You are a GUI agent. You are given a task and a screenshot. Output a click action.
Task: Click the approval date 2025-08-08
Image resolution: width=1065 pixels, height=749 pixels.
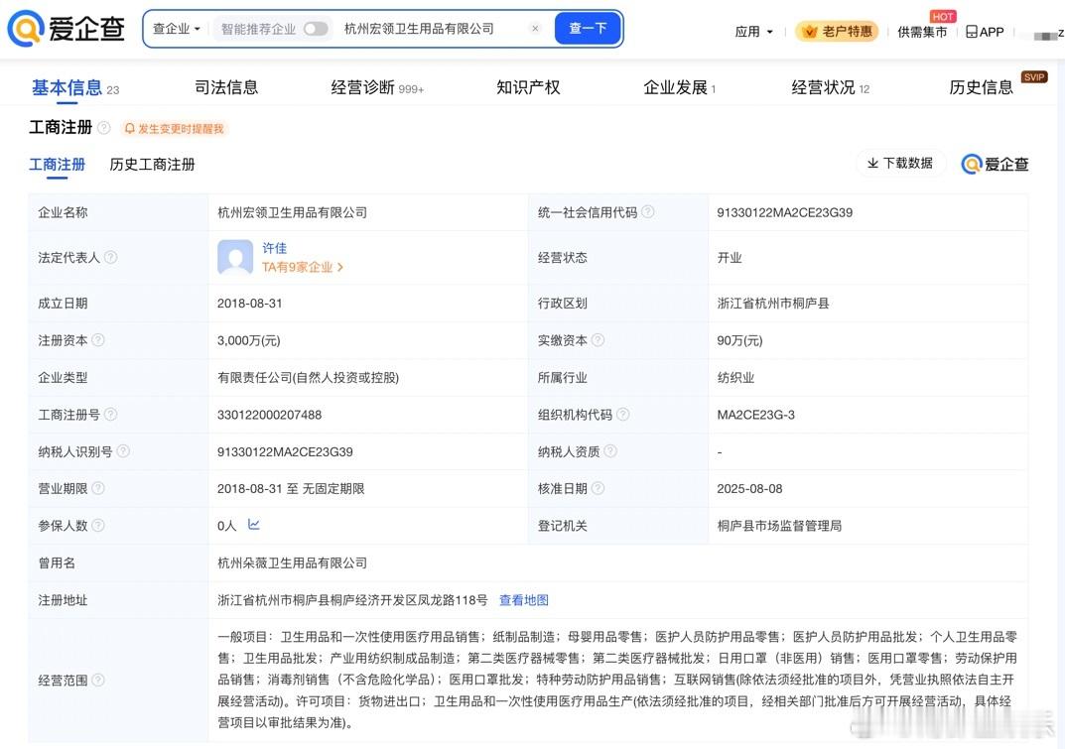[749, 489]
